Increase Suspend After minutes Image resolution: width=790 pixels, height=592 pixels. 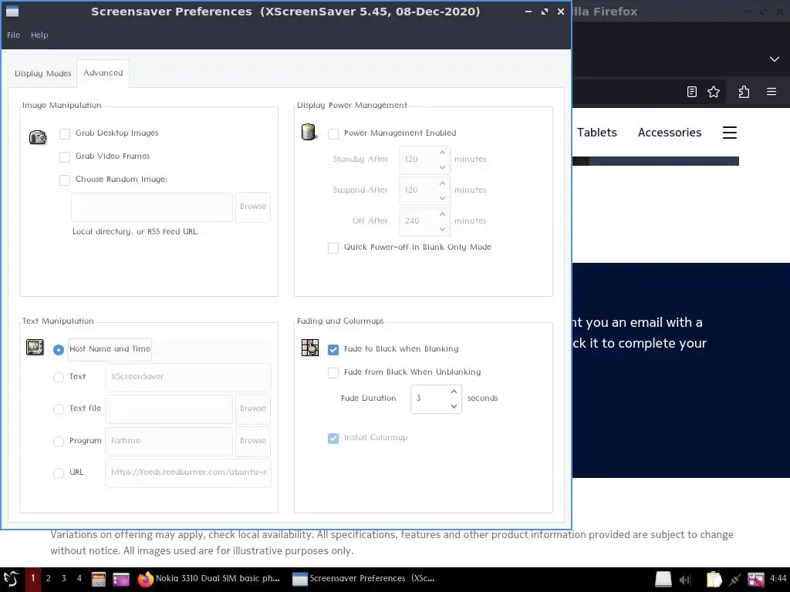pos(442,183)
